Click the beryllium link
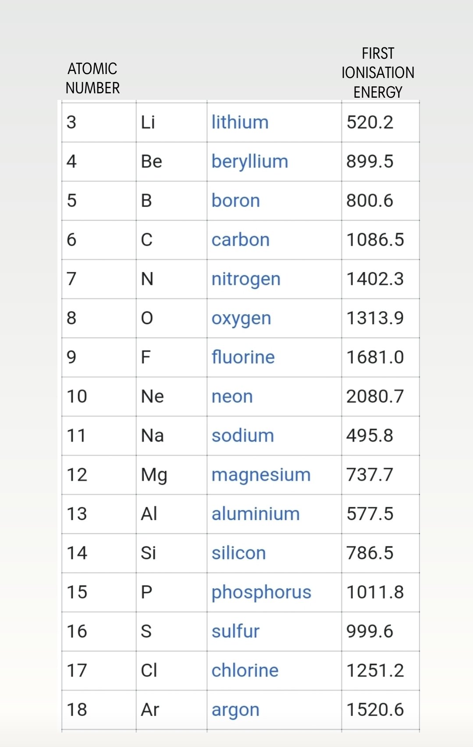This screenshot has width=473, height=747. click(x=249, y=162)
